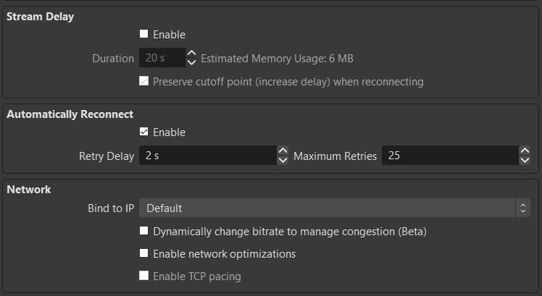
Task: Click the Maximum Retries label
Action: [335, 156]
